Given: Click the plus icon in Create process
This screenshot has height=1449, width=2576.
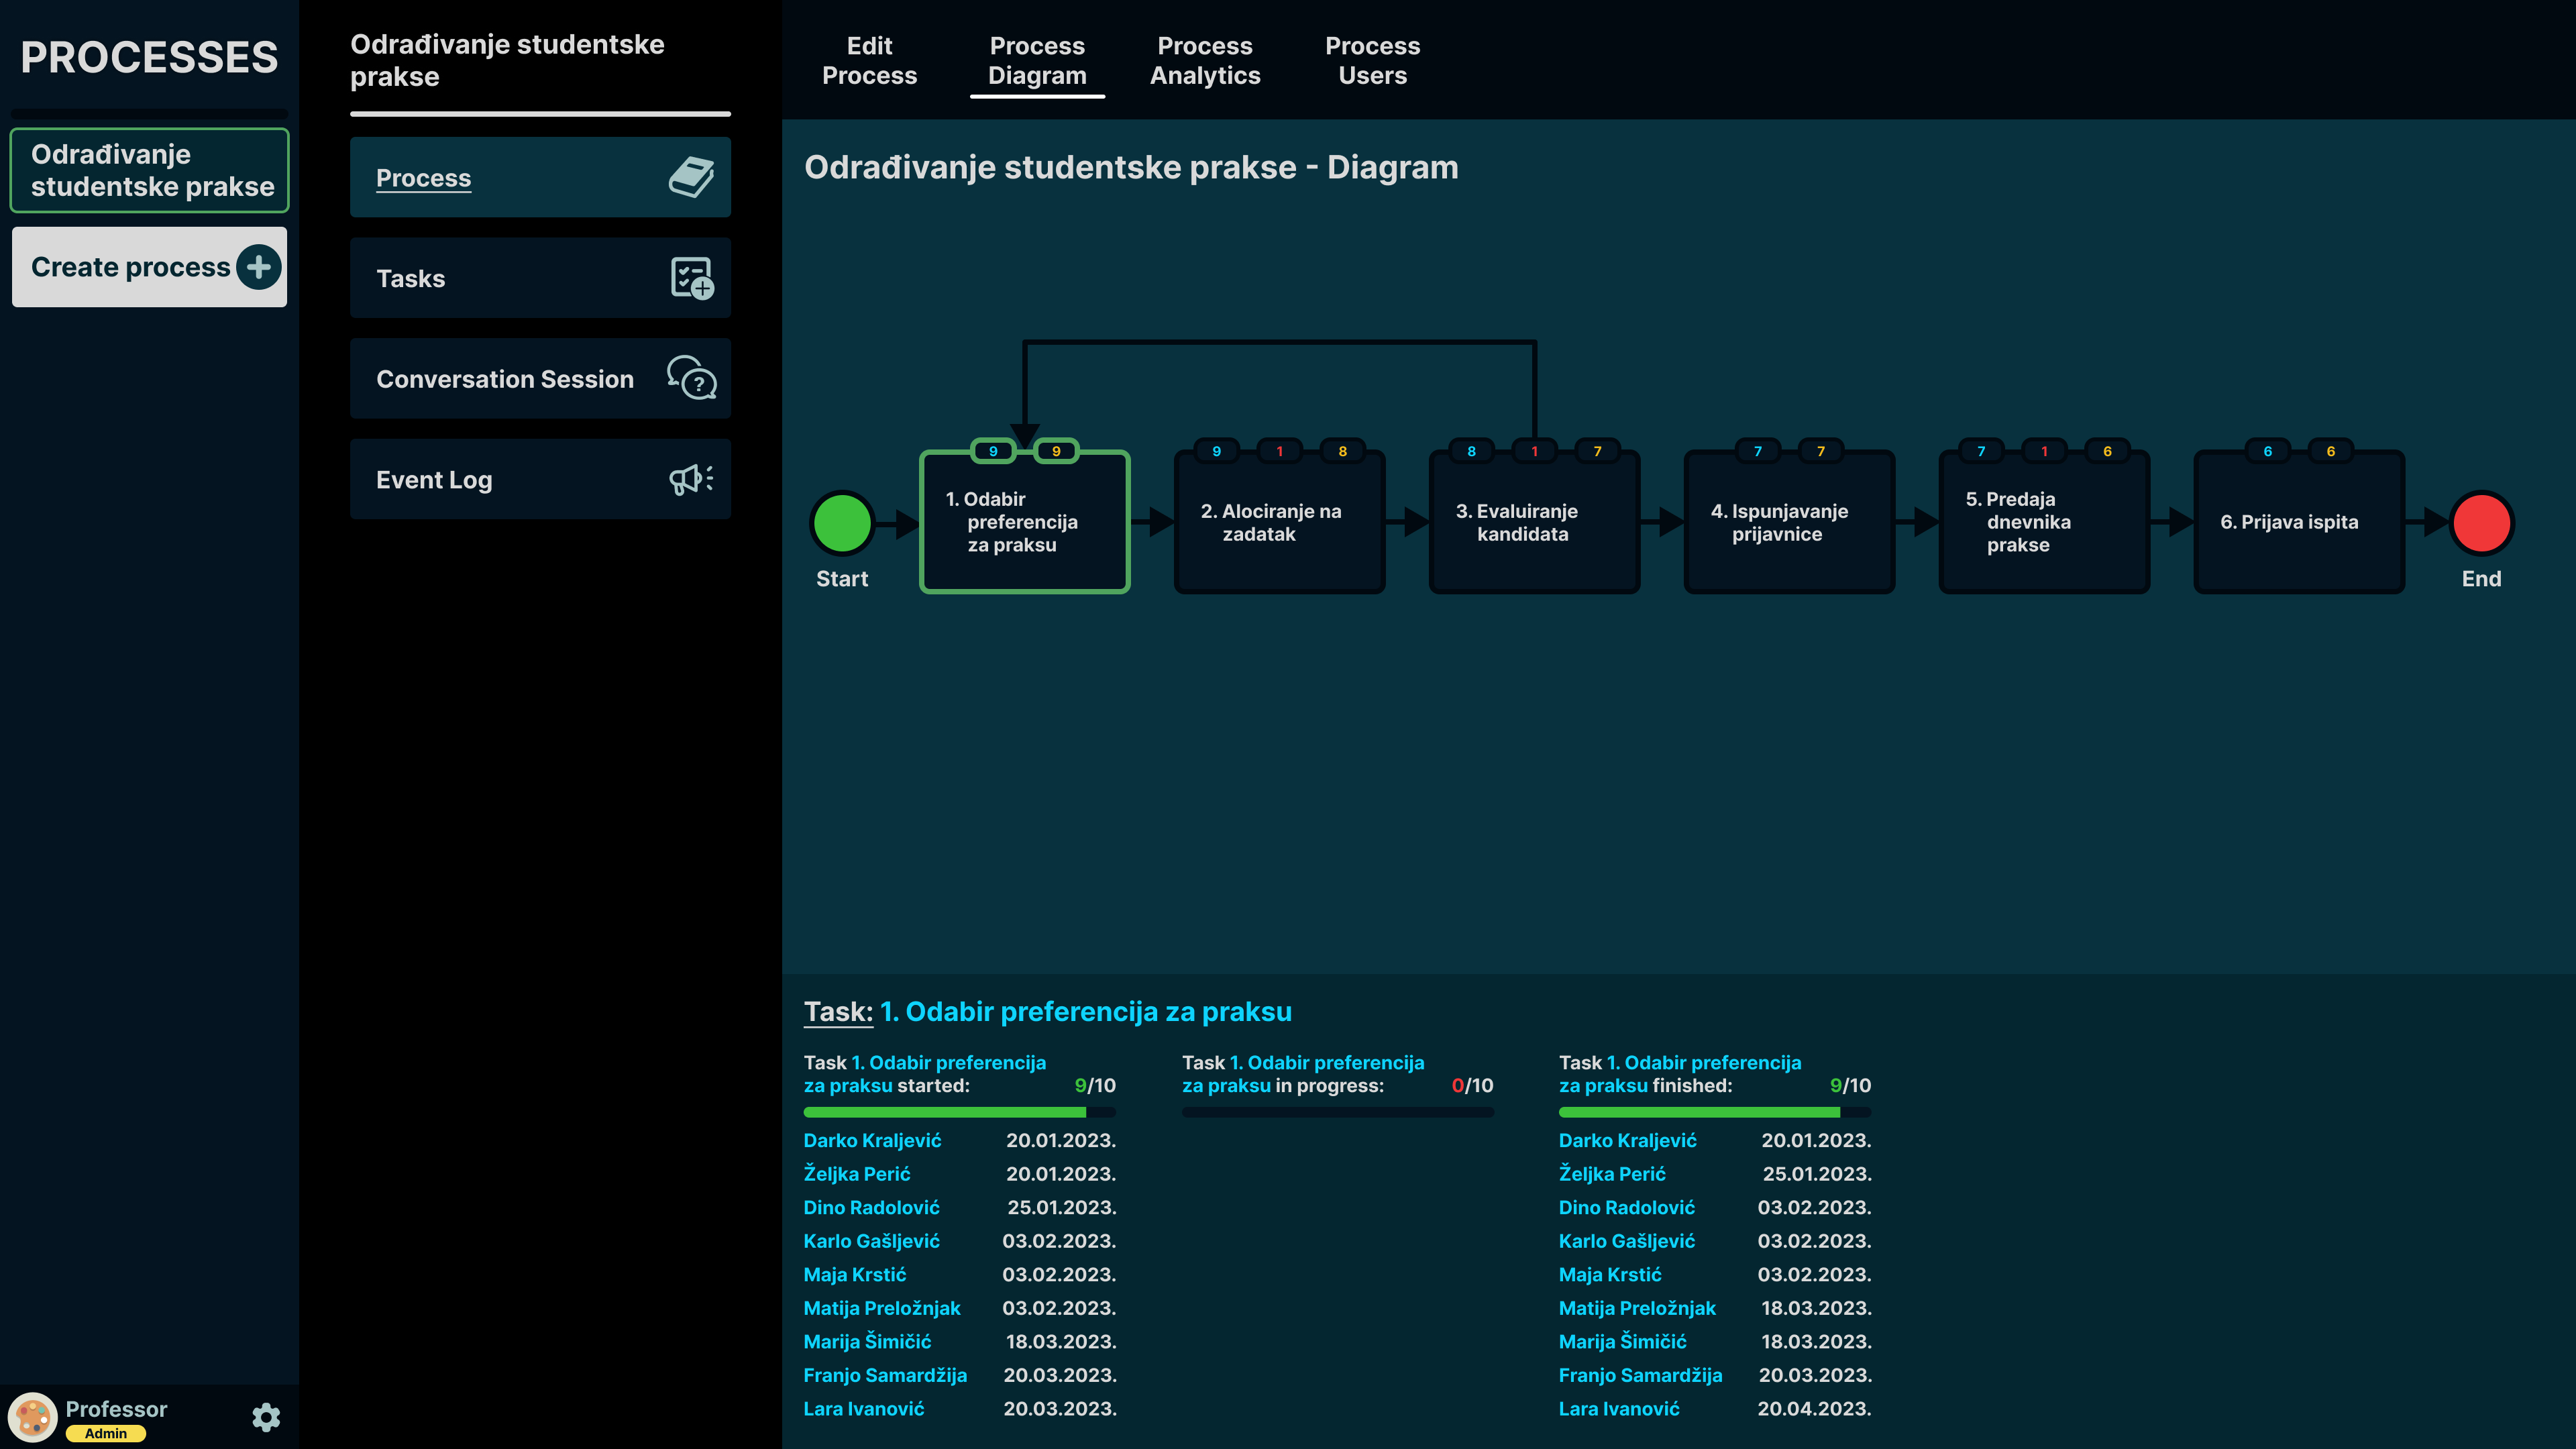Looking at the screenshot, I should click(x=259, y=267).
